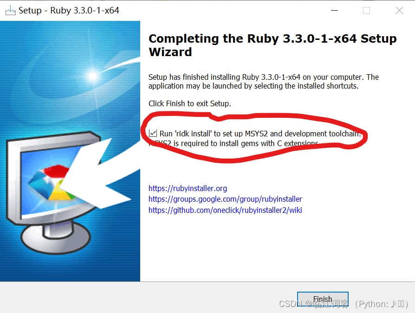Click the 'Setup - Ruby 3.3.0-1-x64' title bar text
The image size is (415, 313).
[69, 11]
